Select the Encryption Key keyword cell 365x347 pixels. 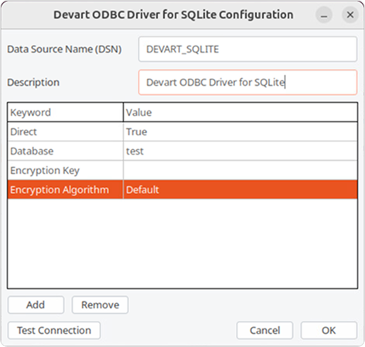click(x=66, y=170)
